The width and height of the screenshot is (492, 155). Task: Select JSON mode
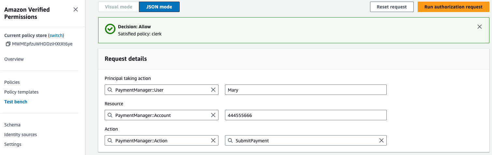pos(159,7)
